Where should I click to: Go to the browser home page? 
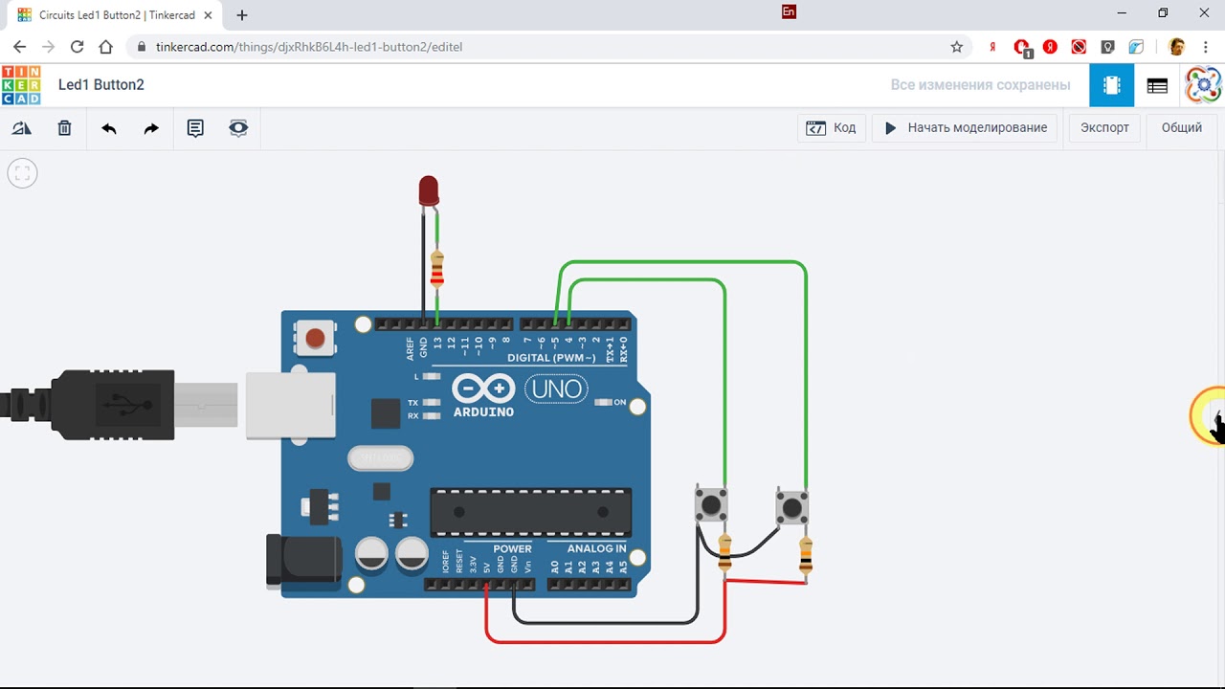tap(106, 47)
